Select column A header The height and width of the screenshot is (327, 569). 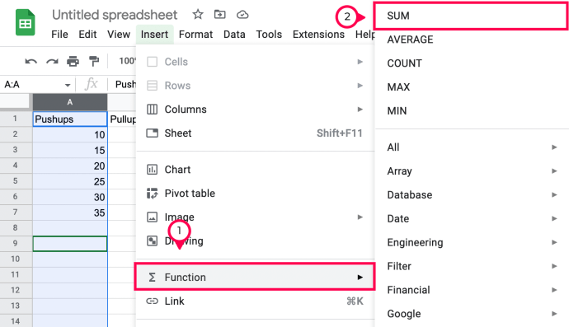(x=70, y=102)
